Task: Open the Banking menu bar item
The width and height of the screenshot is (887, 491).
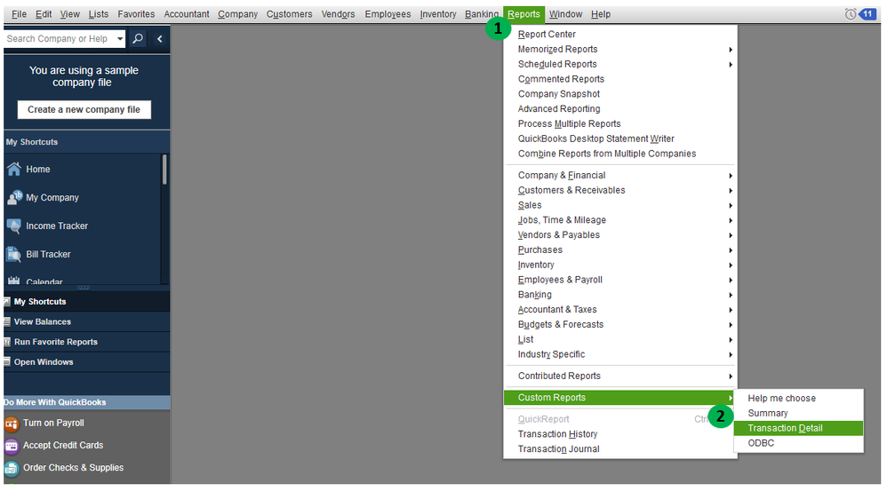Action: [x=482, y=14]
